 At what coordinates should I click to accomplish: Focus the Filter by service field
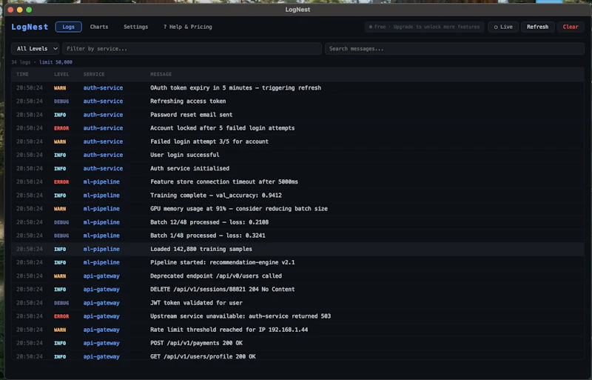(192, 48)
